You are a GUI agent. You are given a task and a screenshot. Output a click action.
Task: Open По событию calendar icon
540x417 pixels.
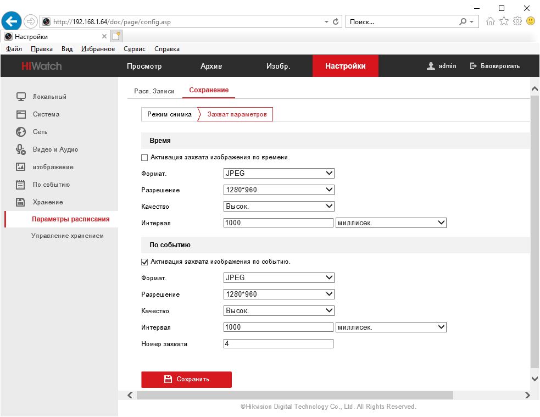(x=21, y=185)
